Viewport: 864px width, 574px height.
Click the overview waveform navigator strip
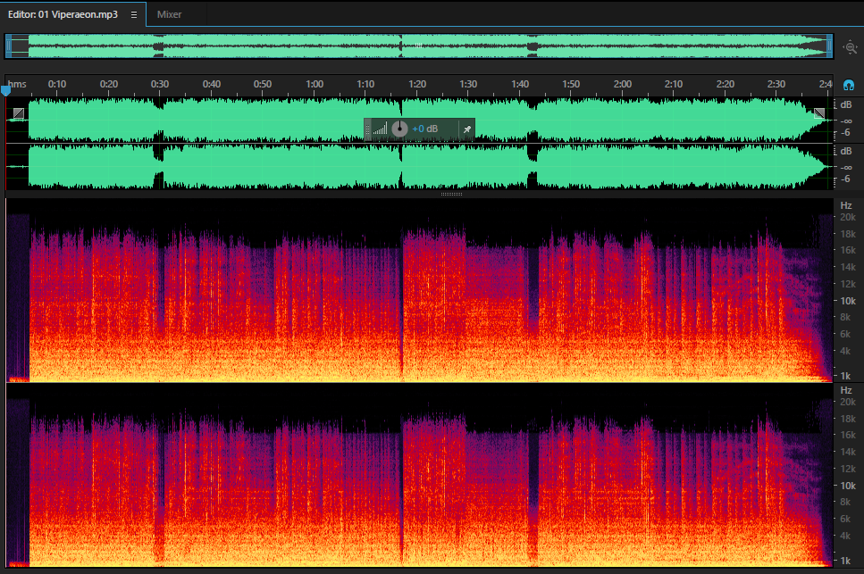click(x=419, y=46)
